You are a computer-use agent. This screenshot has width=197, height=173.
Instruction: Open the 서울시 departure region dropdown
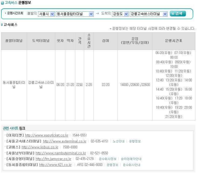point(46,14)
